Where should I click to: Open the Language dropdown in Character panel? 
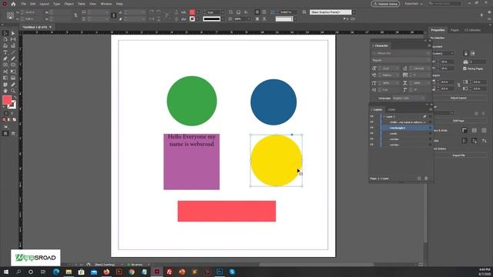[x=408, y=98]
